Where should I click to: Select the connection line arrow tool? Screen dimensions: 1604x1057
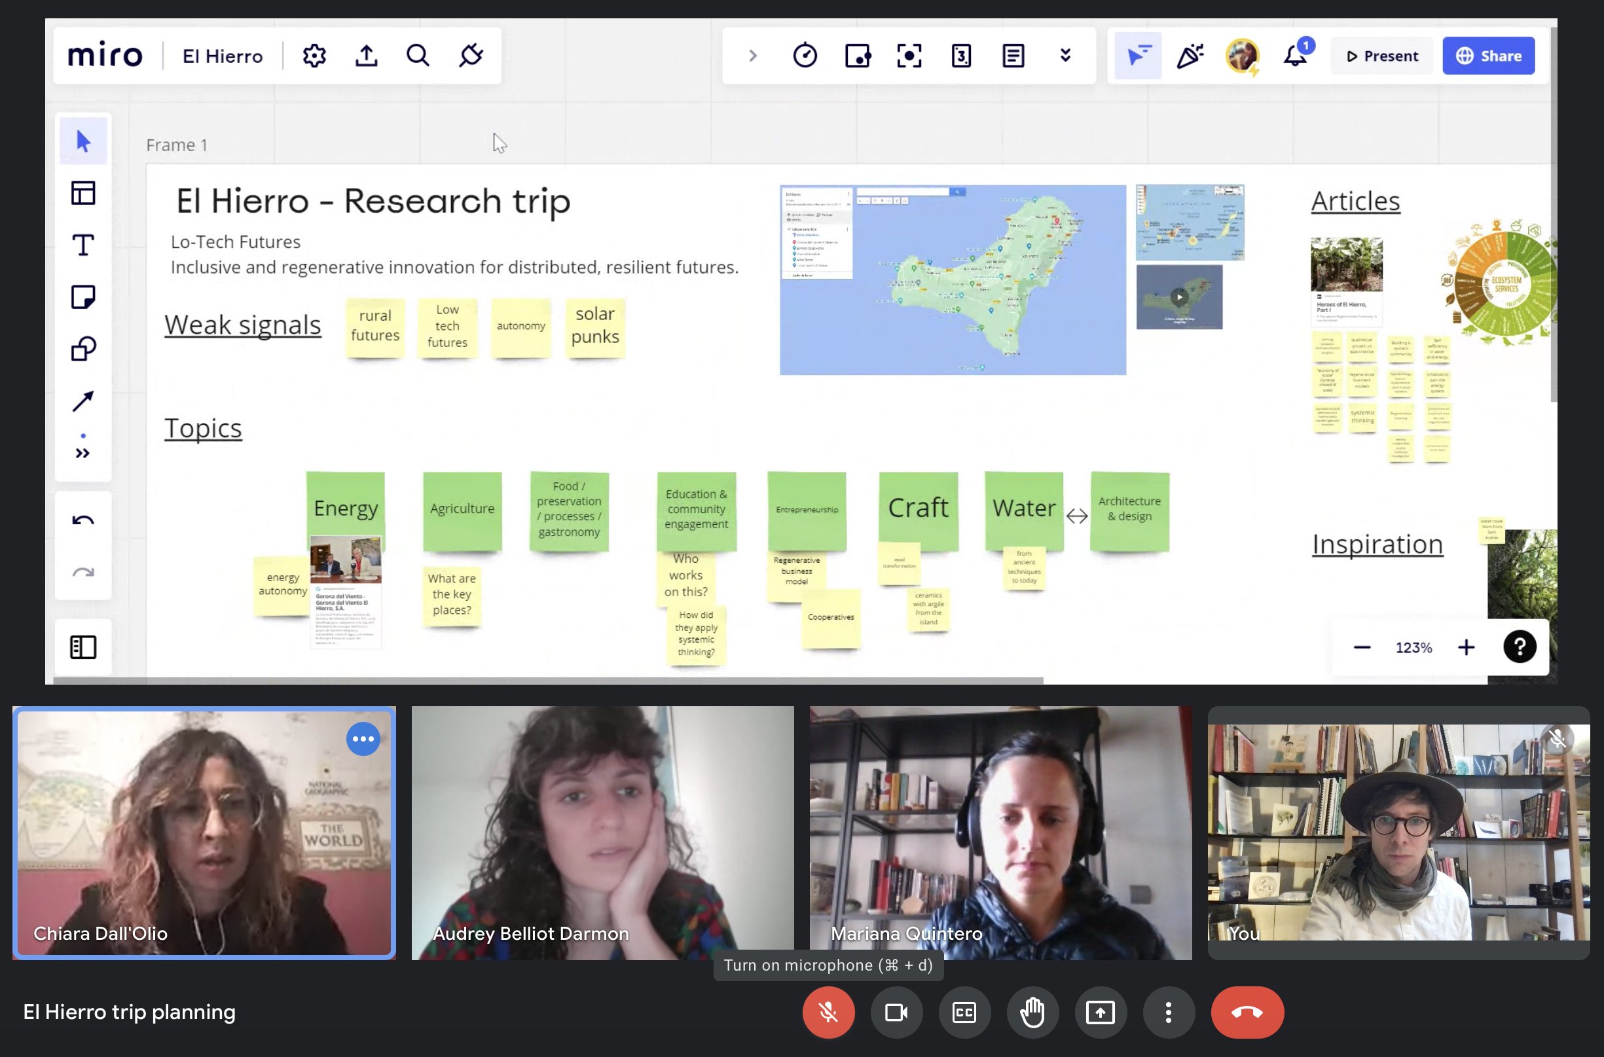pyautogui.click(x=83, y=401)
